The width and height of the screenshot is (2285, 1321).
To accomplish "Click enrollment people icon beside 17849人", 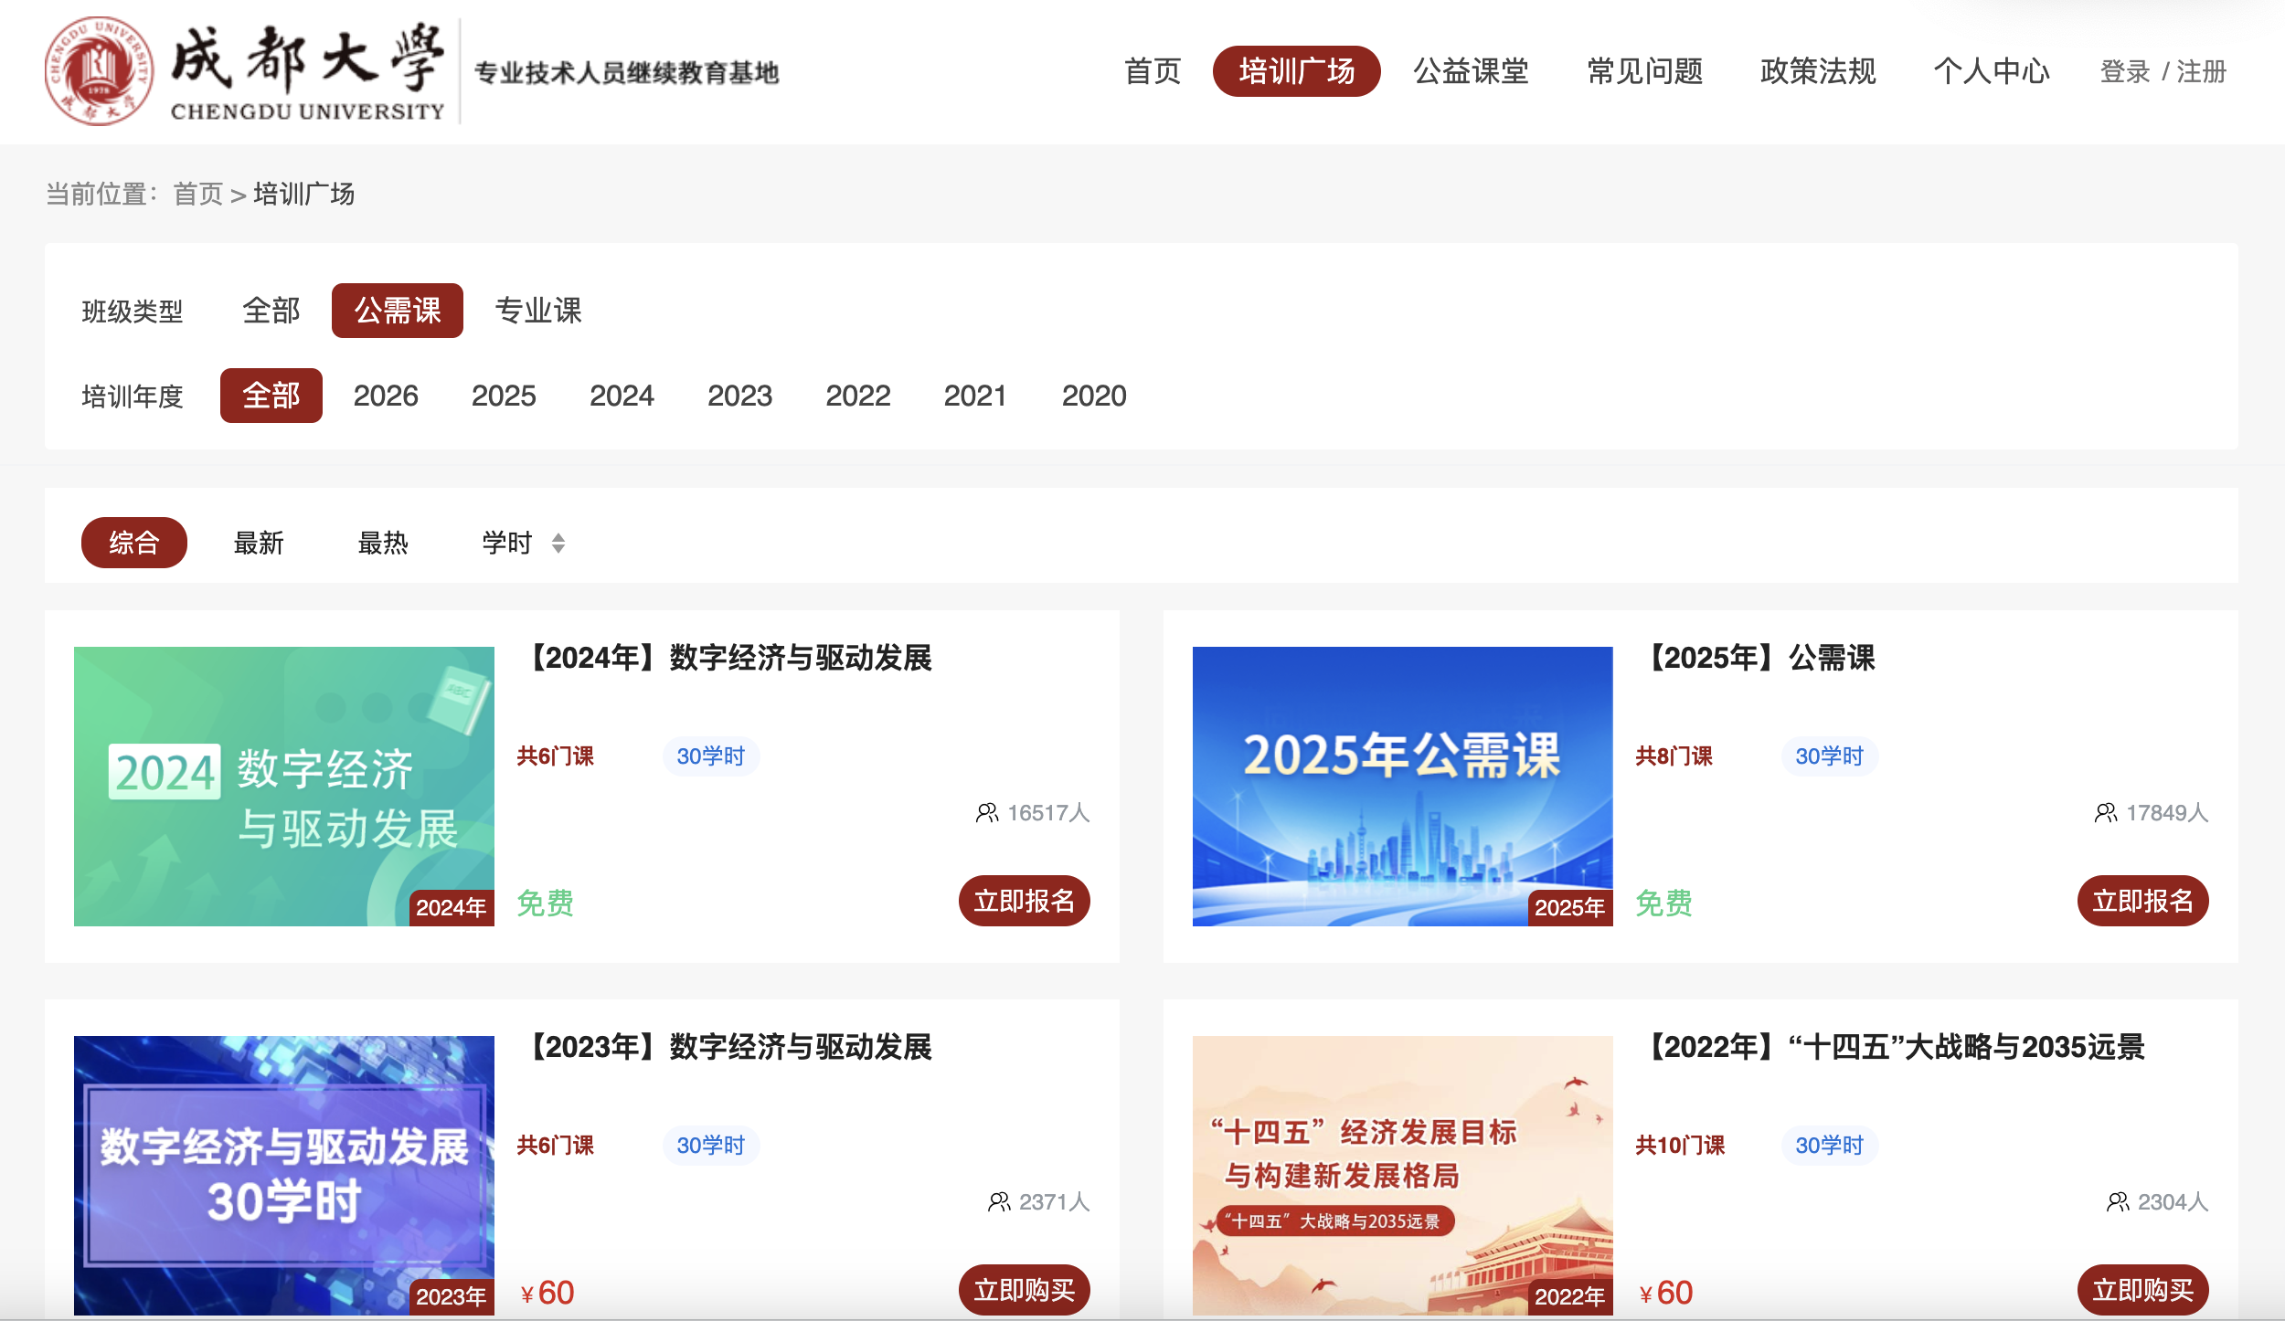I will [2105, 812].
